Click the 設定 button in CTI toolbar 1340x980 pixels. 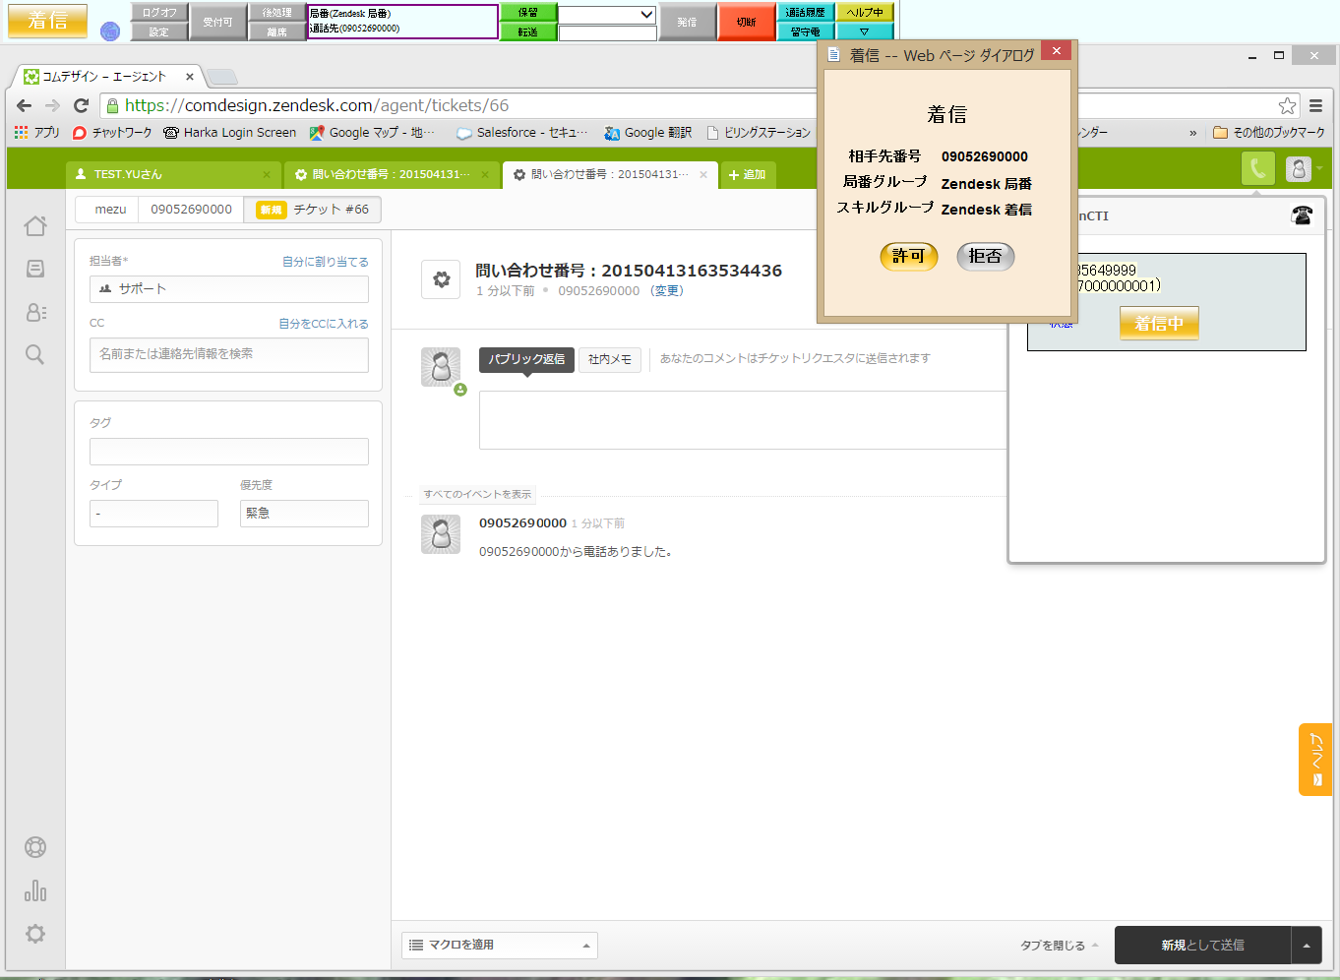coord(159,31)
